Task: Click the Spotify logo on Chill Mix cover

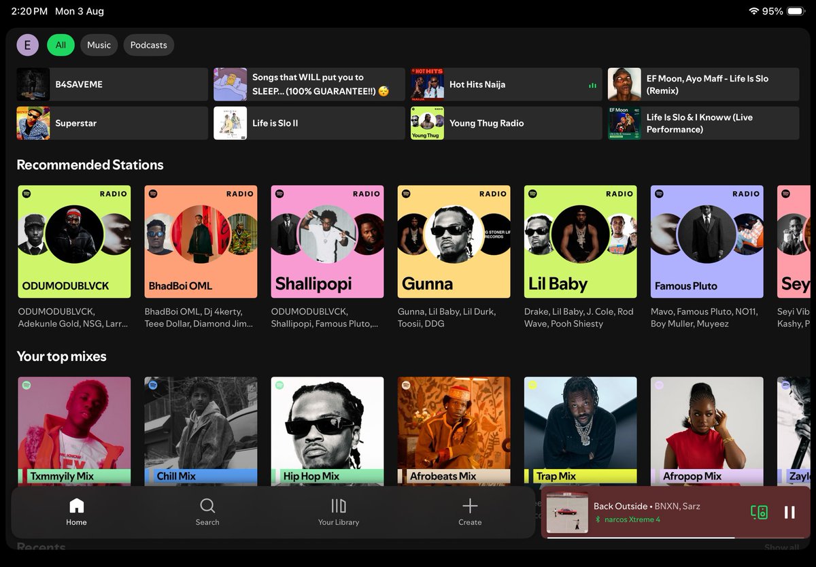Action: [x=153, y=385]
